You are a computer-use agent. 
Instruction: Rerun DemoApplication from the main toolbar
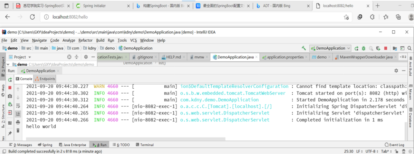(x=356, y=48)
